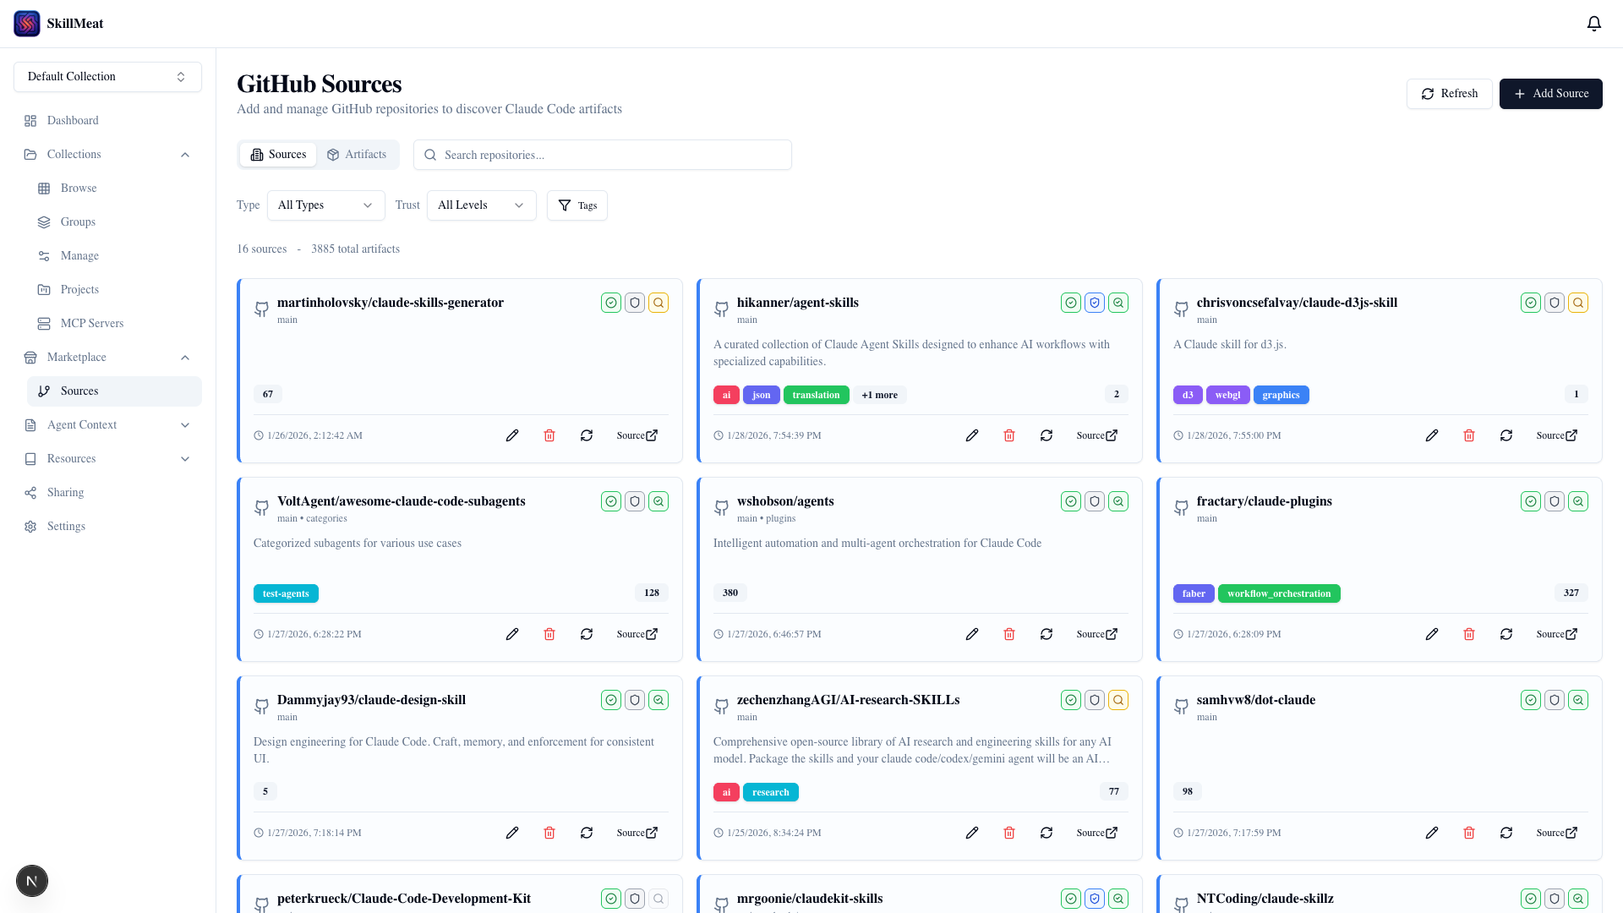Rescan the martinholovsky/claude-skills-generator source

coord(587,435)
